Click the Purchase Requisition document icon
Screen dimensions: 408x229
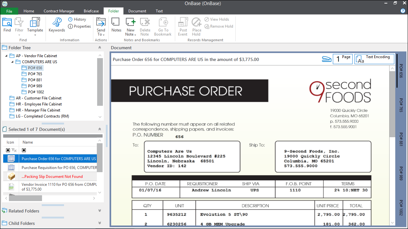coord(11,167)
